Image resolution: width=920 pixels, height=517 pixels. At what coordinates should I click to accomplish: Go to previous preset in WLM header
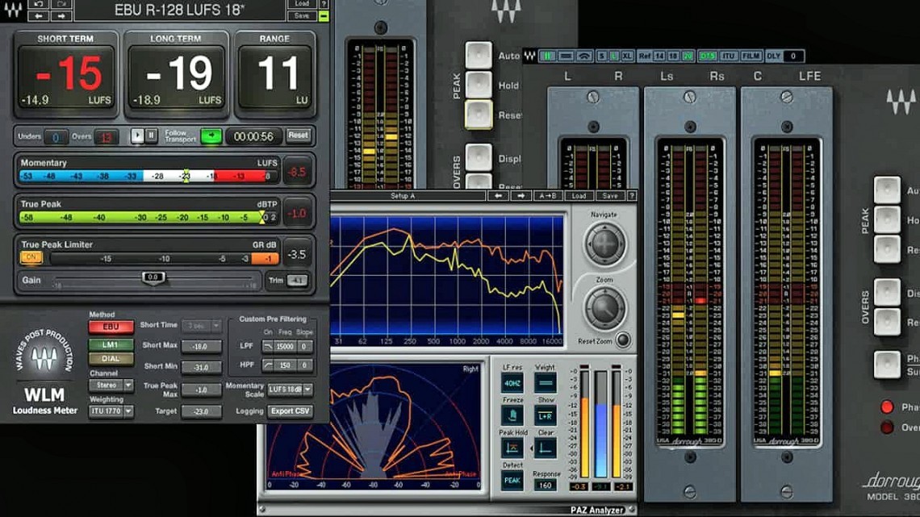click(39, 16)
